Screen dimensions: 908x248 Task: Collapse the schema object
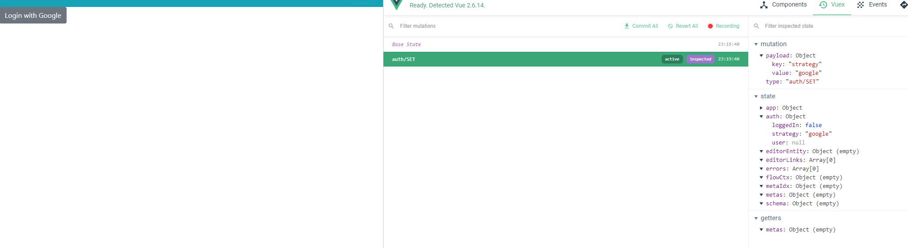click(761, 204)
